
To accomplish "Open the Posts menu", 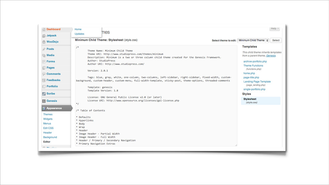I will tap(50, 49).
